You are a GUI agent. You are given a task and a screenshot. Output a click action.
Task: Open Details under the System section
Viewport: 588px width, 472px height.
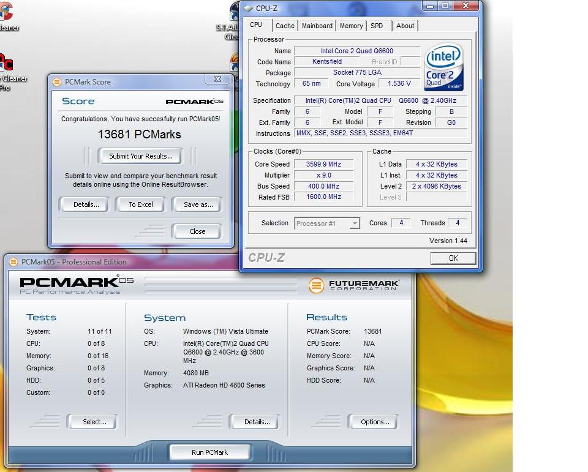tap(257, 422)
